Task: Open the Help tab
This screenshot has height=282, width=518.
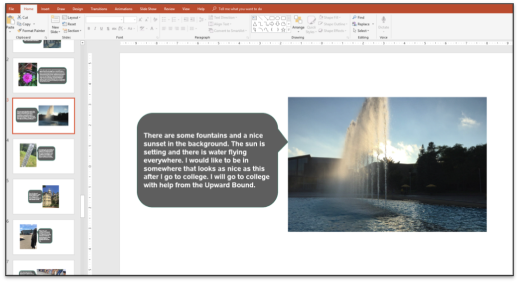Action: click(x=201, y=9)
